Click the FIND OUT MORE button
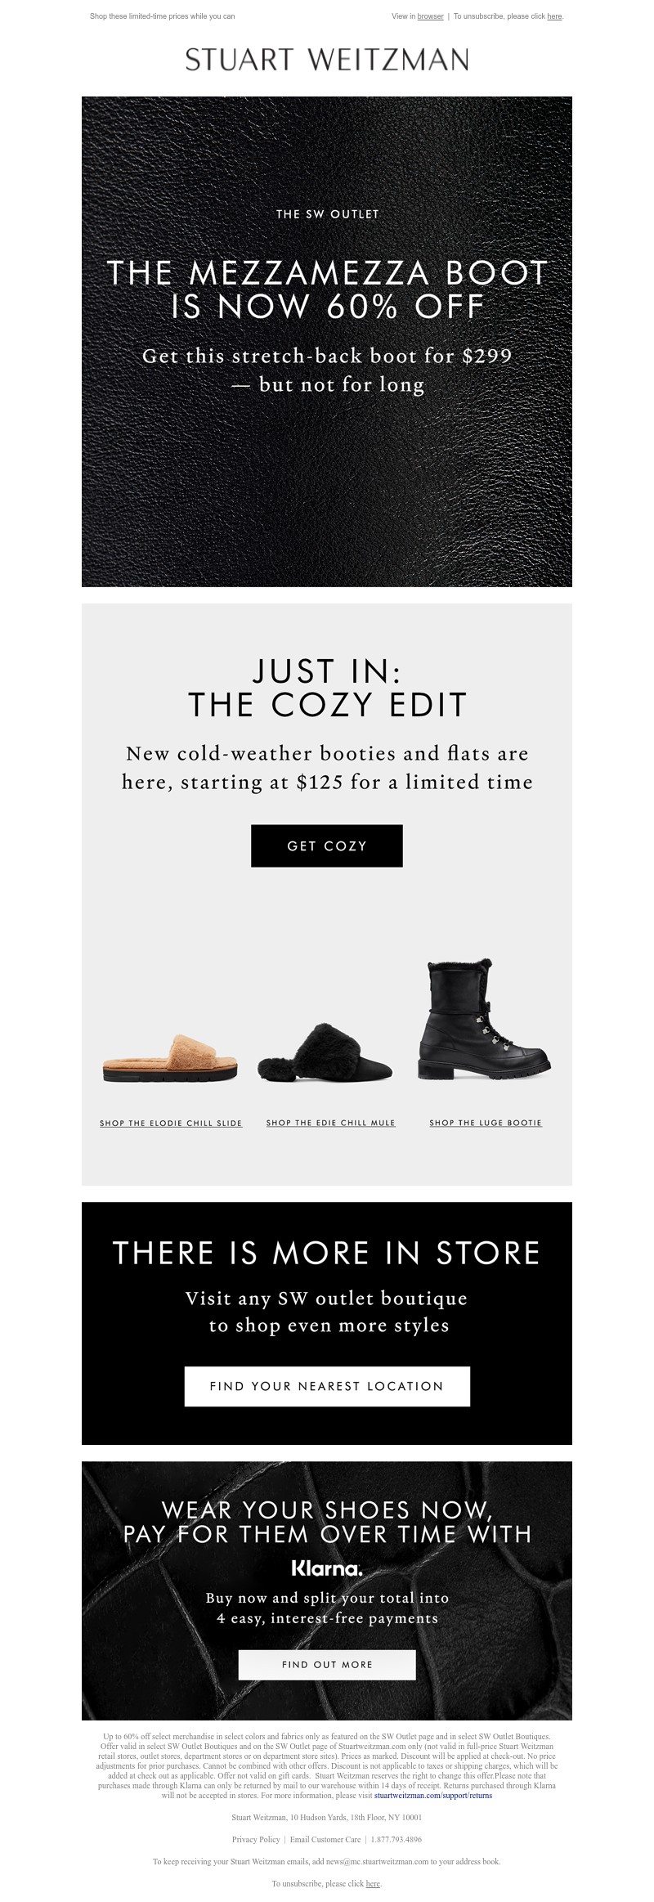The height and width of the screenshot is (1902, 654). (x=327, y=1664)
